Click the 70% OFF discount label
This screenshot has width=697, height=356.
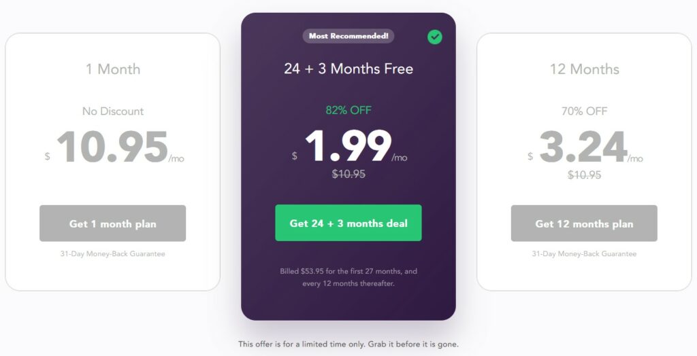point(584,111)
